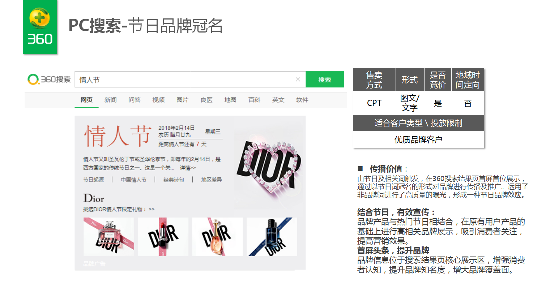The height and width of the screenshot is (306, 546).
Task: Open 挑选DIOR情人节限定礼物 link
Action: coord(119,209)
